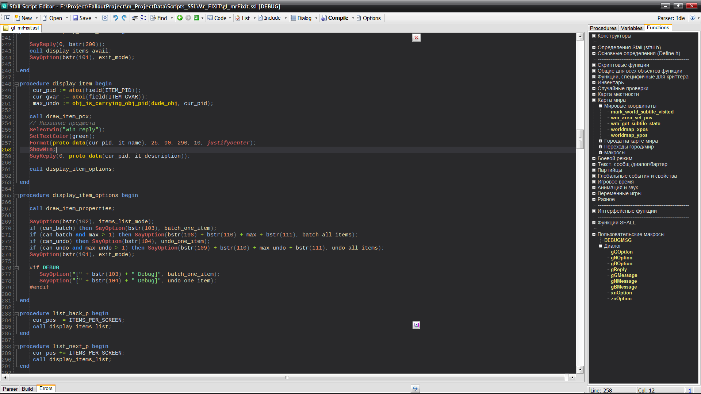
Task: Click the indent lines toolbar icon
Action: (x=135, y=18)
